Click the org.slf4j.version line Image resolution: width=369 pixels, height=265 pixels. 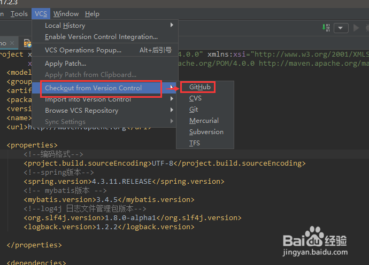[x=133, y=218]
